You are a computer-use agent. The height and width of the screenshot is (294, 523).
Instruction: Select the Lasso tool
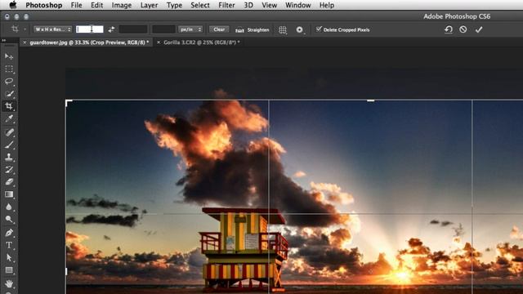tap(9, 82)
